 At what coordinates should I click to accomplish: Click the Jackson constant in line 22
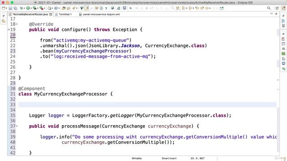[x=130, y=46]
